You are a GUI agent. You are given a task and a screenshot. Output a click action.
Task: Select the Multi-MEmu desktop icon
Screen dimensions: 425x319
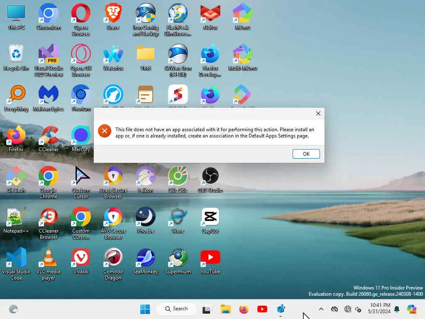click(242, 57)
